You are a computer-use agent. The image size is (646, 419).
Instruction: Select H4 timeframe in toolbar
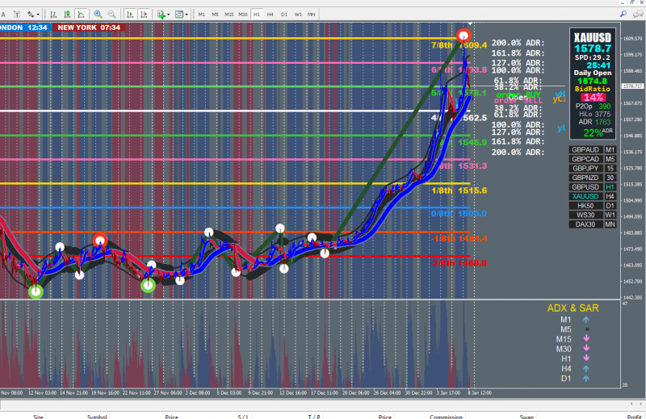(x=271, y=15)
